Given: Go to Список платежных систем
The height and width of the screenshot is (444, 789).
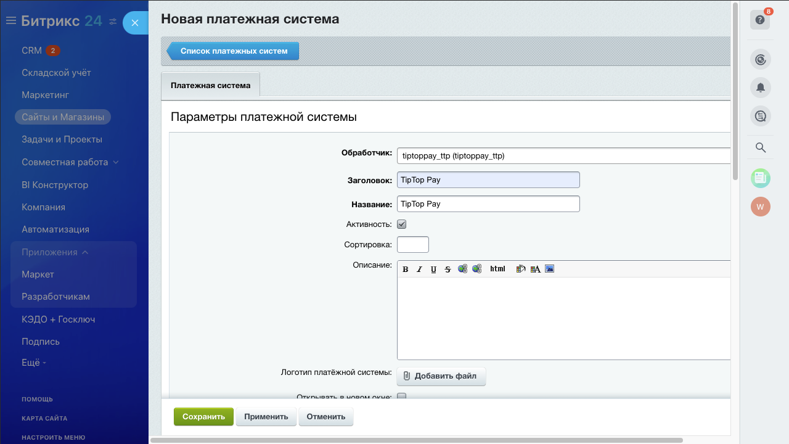Looking at the screenshot, I should tap(234, 51).
